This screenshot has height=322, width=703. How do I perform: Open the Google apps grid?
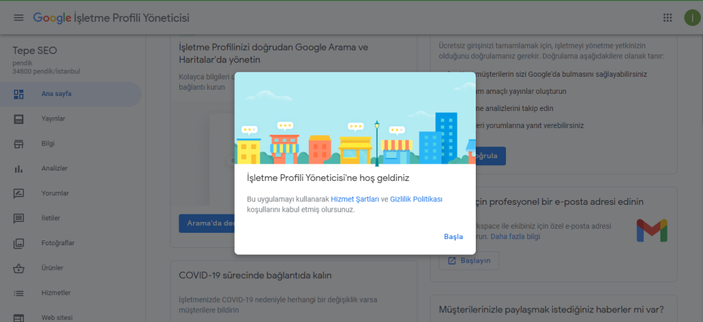[667, 18]
